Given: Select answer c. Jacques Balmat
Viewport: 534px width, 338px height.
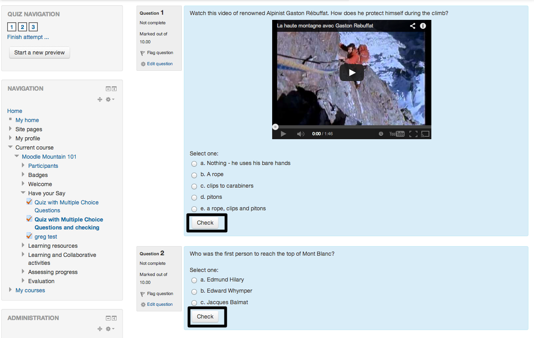Looking at the screenshot, I should tap(194, 303).
